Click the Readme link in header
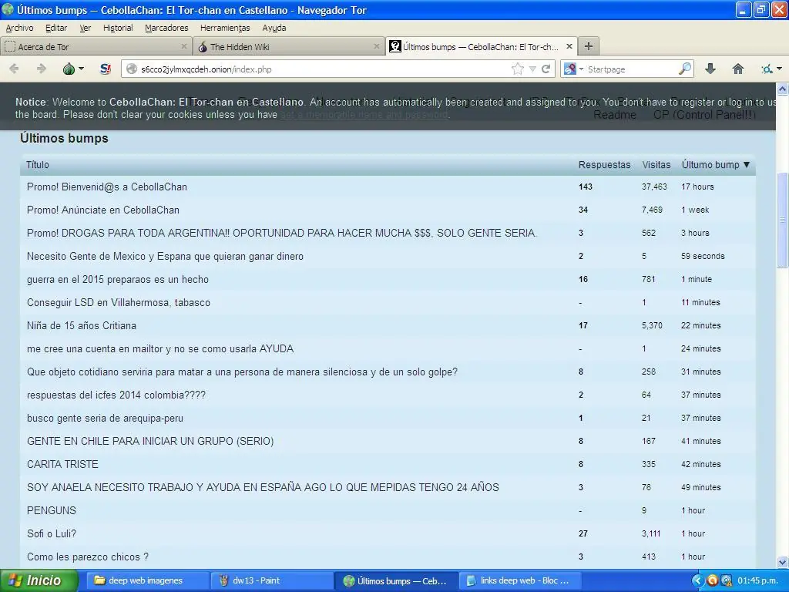This screenshot has width=789, height=592. [614, 115]
